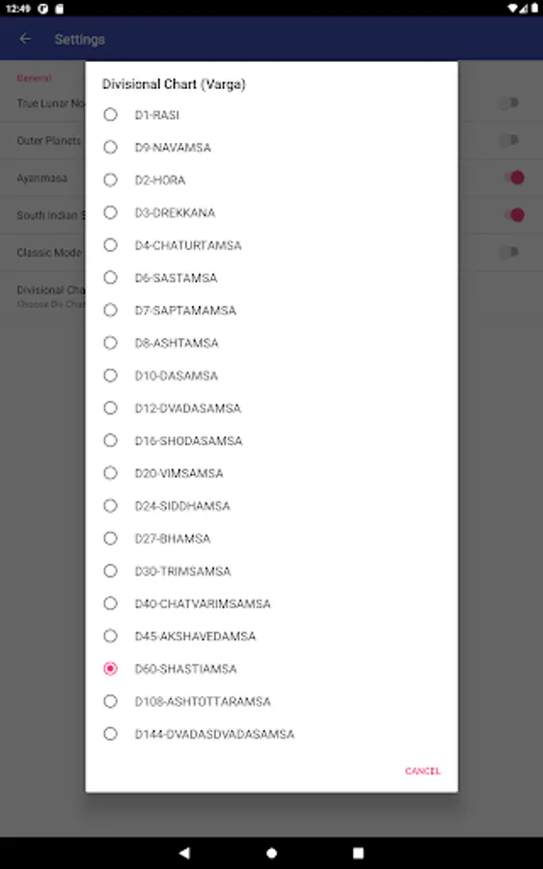
Task: Select D30-TRIMSAMSA radio button
Action: [x=271, y=571]
